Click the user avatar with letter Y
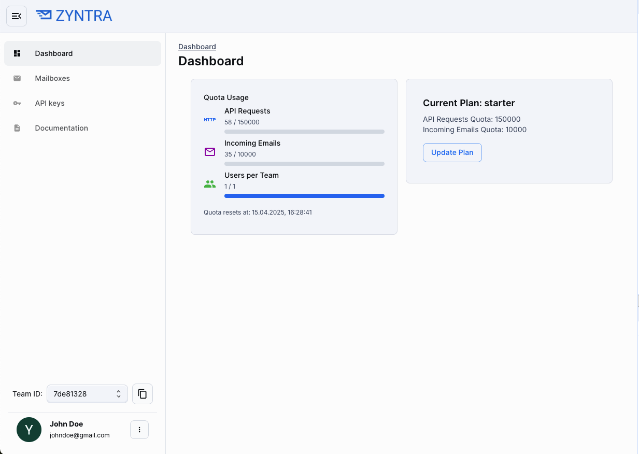639x454 pixels. [x=29, y=430]
